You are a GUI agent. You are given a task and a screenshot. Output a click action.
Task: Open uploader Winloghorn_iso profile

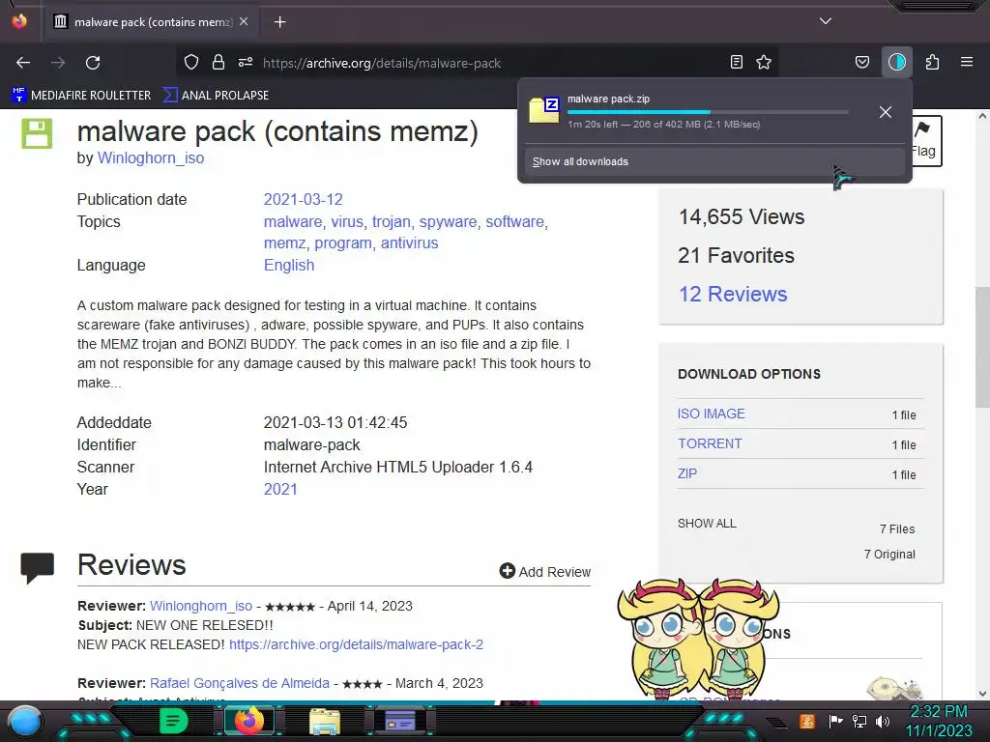click(x=150, y=157)
